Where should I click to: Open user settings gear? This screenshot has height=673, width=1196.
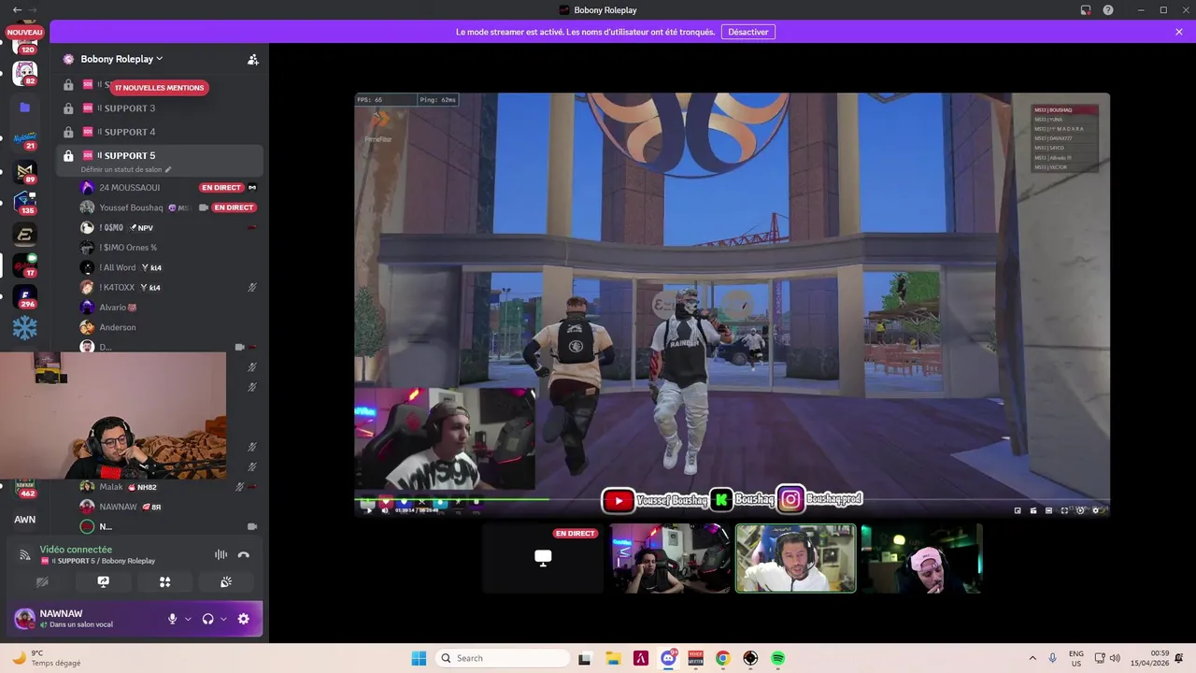click(244, 619)
